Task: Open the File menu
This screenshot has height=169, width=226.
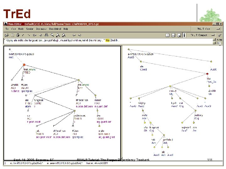Action: (x=7, y=29)
